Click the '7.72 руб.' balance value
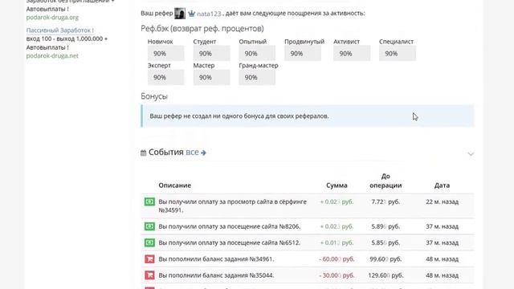Viewport: 514px width, 289px height. click(385, 201)
